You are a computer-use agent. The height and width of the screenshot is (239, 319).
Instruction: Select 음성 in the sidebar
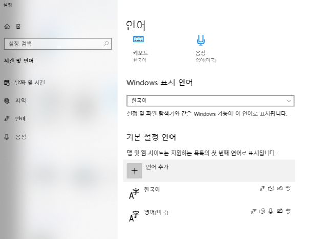pyautogui.click(x=15, y=137)
